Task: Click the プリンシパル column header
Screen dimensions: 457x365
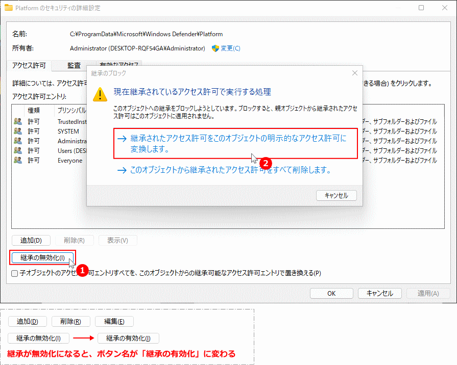Action: click(71, 110)
